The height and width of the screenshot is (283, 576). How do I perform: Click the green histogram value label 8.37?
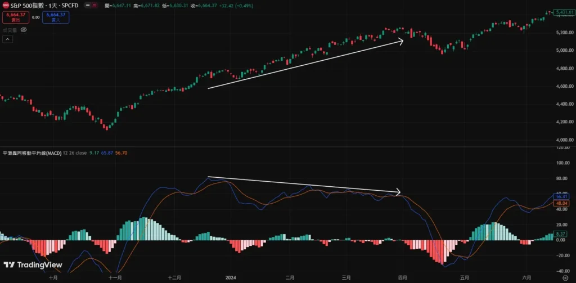pyautogui.click(x=561, y=233)
